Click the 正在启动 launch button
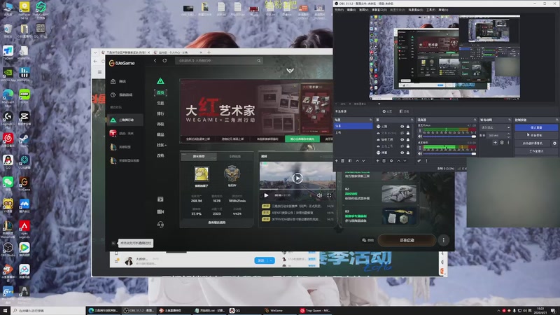560x315 pixels. click(407, 240)
